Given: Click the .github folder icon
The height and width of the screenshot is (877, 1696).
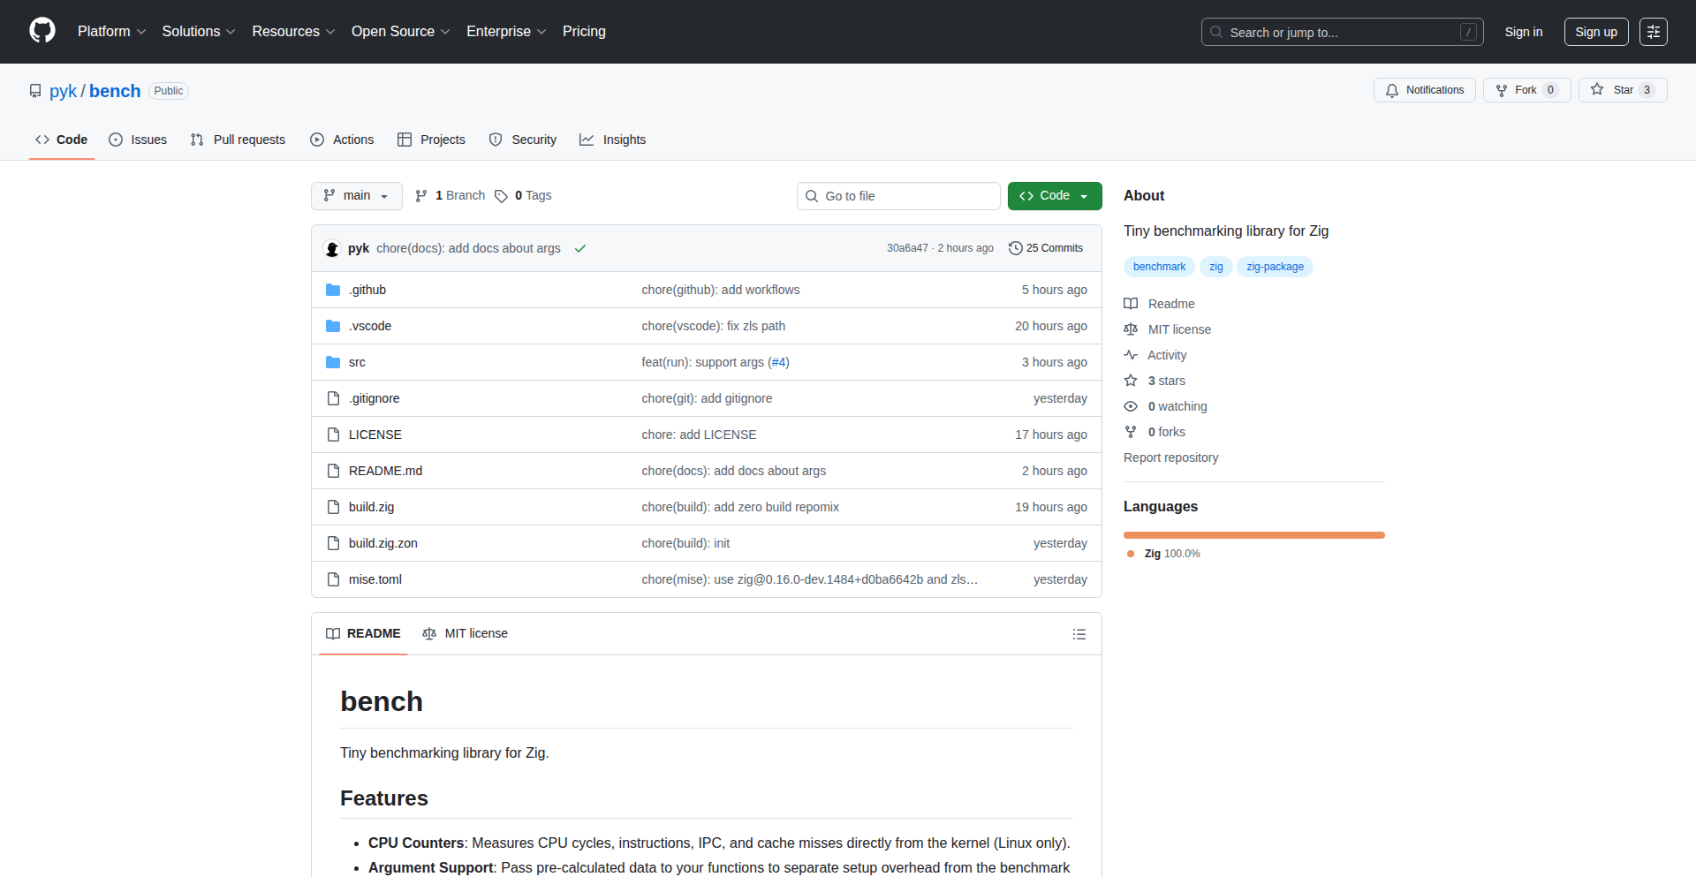Looking at the screenshot, I should coord(333,290).
